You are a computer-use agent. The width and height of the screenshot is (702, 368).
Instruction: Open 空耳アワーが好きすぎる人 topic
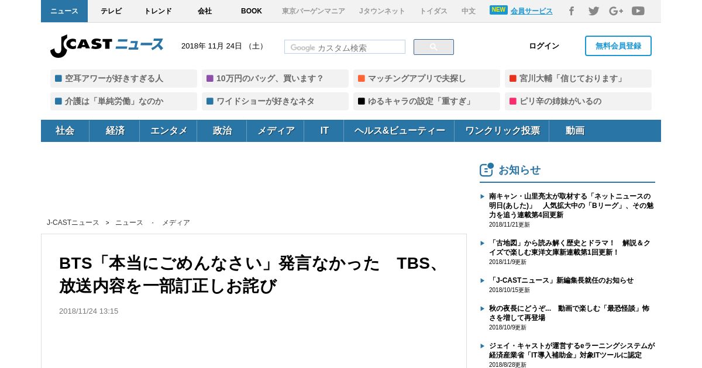click(123, 78)
